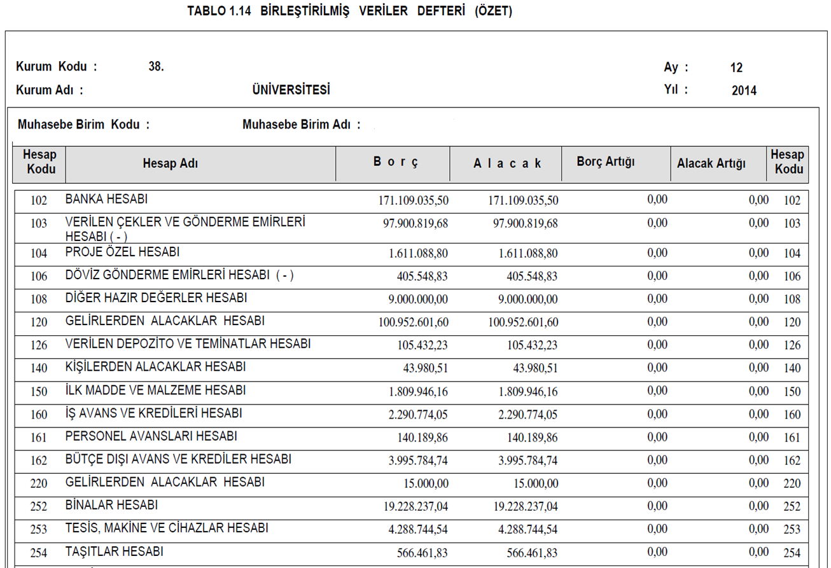Click Alacak amount 100.952.601,60 in row 120

[523, 322]
